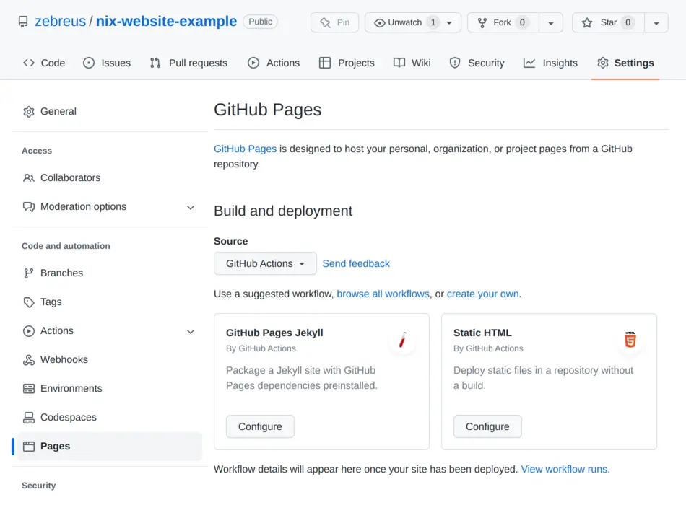The image size is (686, 505).
Task: Click the GitHub Pages Jekyll card title
Action: [x=274, y=333]
